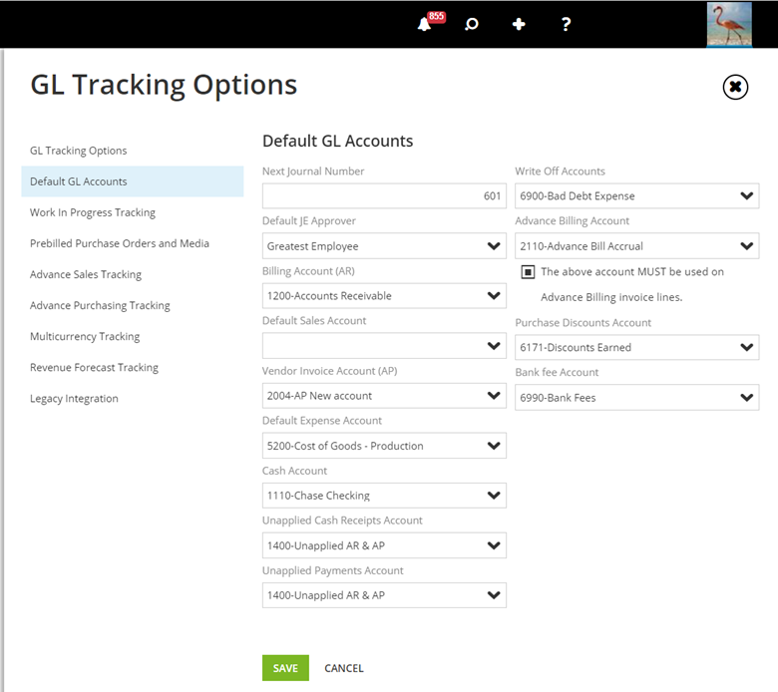The image size is (778, 692).
Task: Open the Cash Account dropdown
Action: (x=384, y=496)
